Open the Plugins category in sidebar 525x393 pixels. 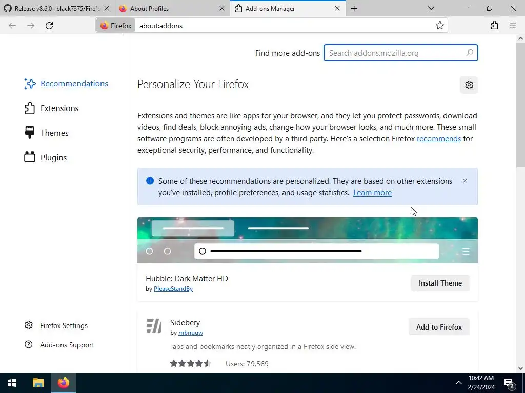[46, 158]
